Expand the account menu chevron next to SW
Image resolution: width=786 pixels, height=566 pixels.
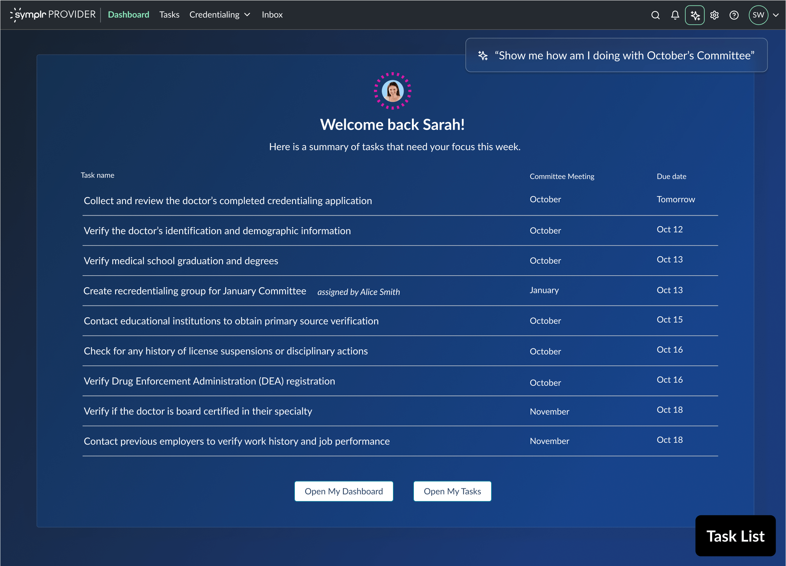tap(775, 15)
